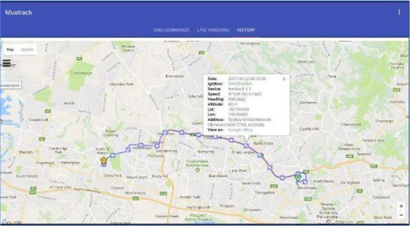Switch map to Satellite view
This screenshot has width=410, height=226.
coord(27,49)
